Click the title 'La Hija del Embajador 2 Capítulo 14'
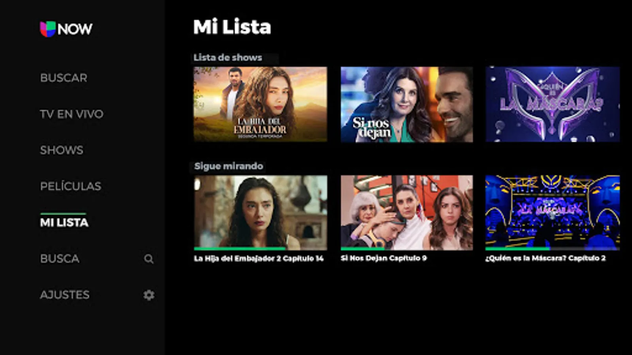Image resolution: width=632 pixels, height=355 pixels. point(259,258)
